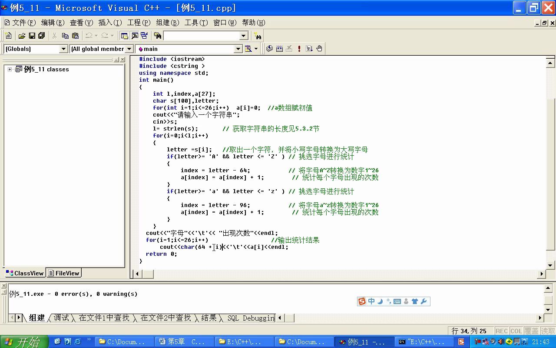556x348 pixels.
Task: Switch to the ClassView tab
Action: tap(25, 273)
